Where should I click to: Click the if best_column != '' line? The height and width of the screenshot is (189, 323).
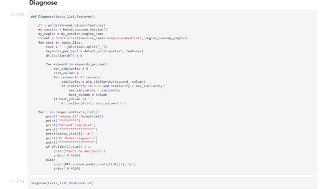pos(74,99)
